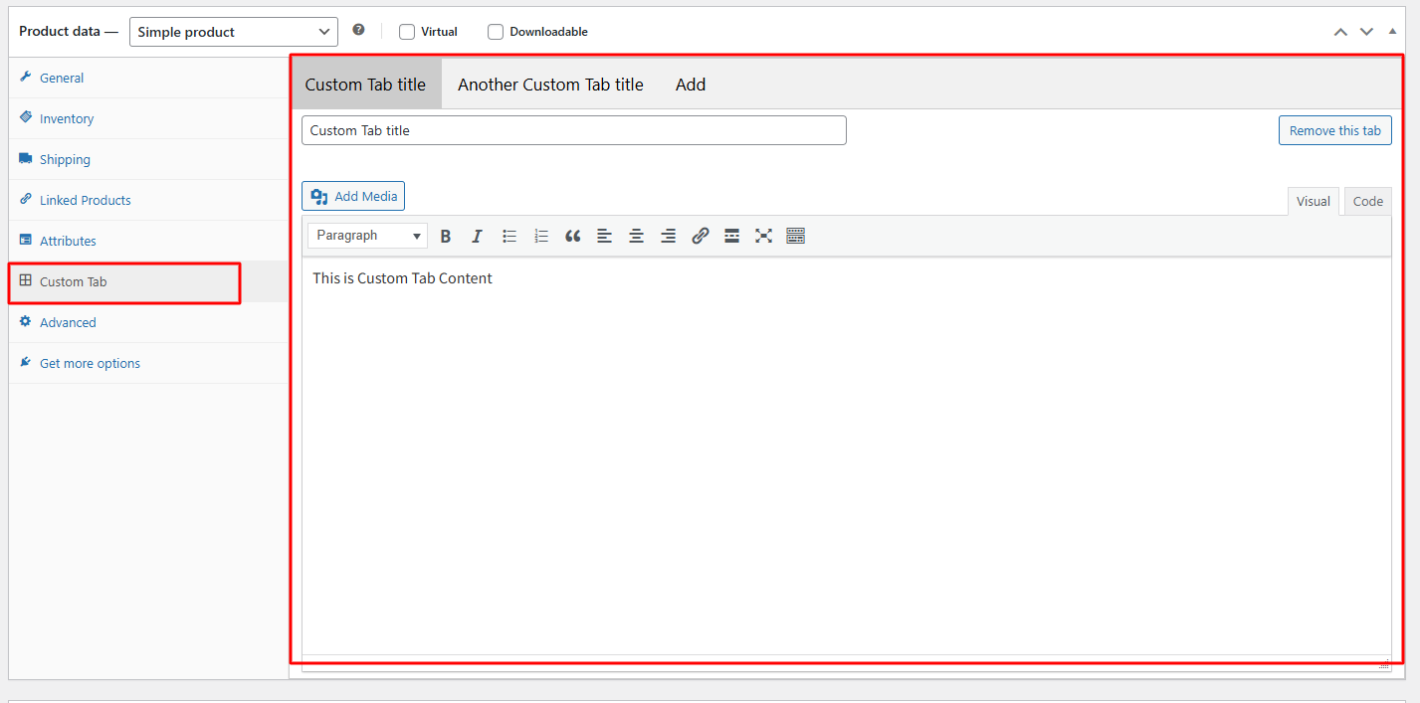Open the Paragraph format dropdown
This screenshot has width=1420, height=703.
coord(367,236)
